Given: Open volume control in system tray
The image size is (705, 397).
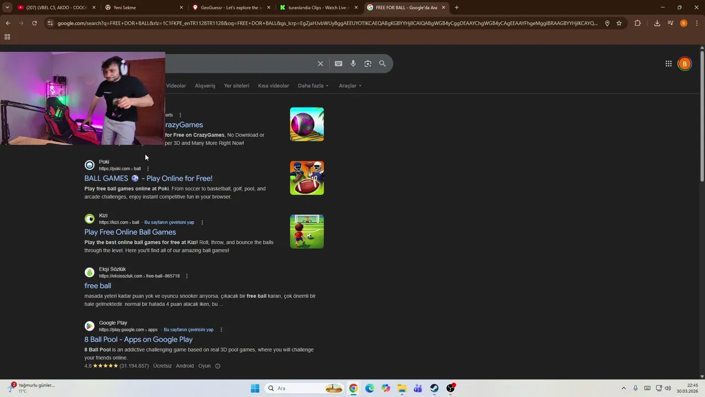Looking at the screenshot, I should (x=668, y=388).
